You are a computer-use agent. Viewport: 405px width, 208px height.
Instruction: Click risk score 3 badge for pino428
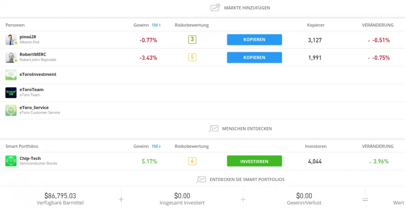[192, 40]
